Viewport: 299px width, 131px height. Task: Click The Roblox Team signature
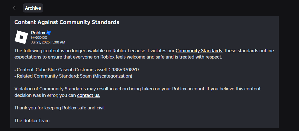click(32, 120)
